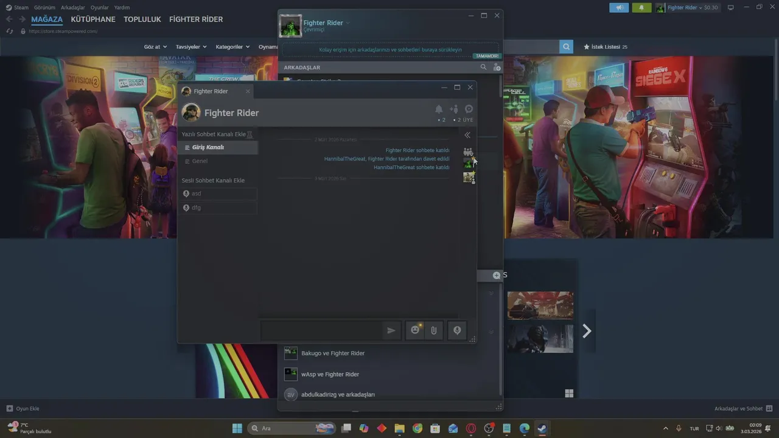Viewport: 779px width, 438px height.
Task: Open the Genel text channel
Action: 218,161
